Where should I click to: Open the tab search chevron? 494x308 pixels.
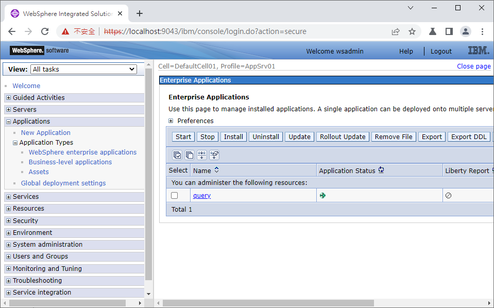(411, 8)
